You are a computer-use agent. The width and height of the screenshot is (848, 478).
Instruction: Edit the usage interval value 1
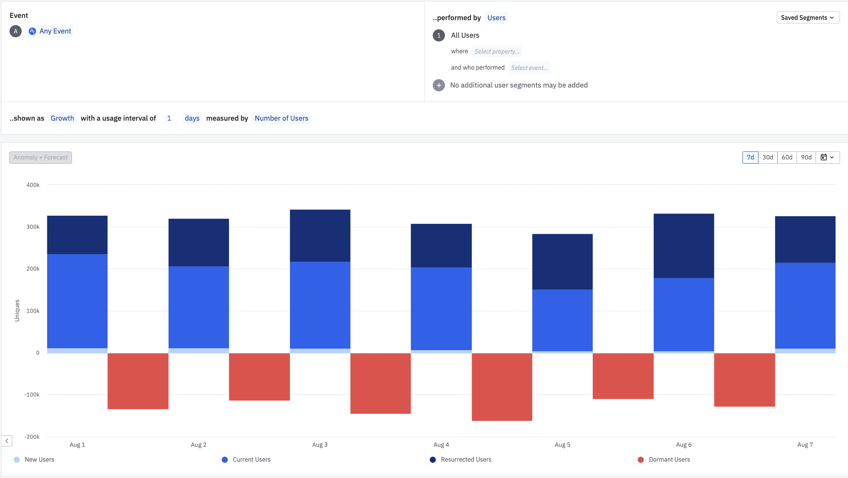coord(169,118)
